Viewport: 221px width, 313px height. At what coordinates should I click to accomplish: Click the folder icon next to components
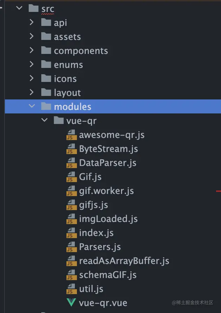(x=46, y=50)
